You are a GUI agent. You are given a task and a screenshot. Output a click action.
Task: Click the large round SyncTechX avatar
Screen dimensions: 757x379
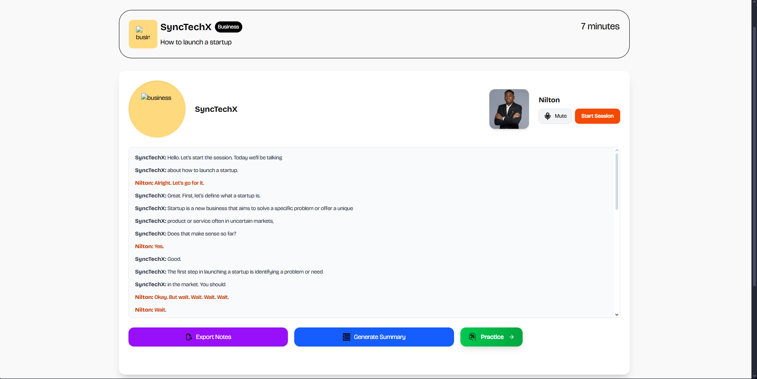pos(157,109)
